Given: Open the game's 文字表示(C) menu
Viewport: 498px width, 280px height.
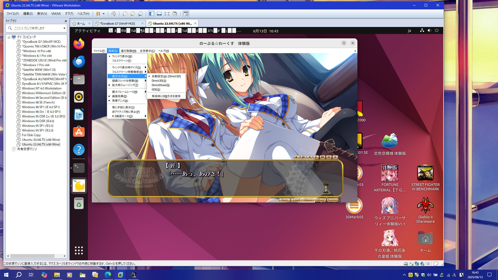Looking at the screenshot, I should pyautogui.click(x=147, y=51).
